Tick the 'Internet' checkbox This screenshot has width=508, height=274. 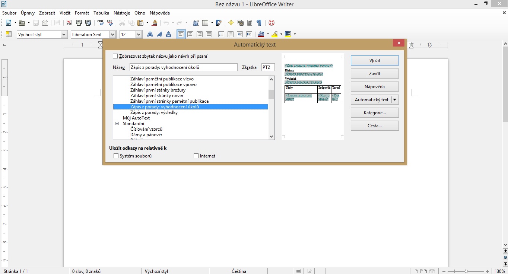[x=196, y=156]
